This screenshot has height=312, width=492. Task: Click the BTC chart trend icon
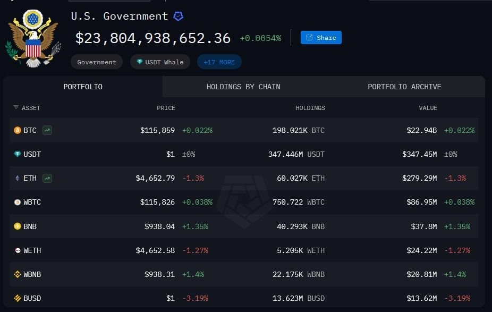click(x=47, y=130)
